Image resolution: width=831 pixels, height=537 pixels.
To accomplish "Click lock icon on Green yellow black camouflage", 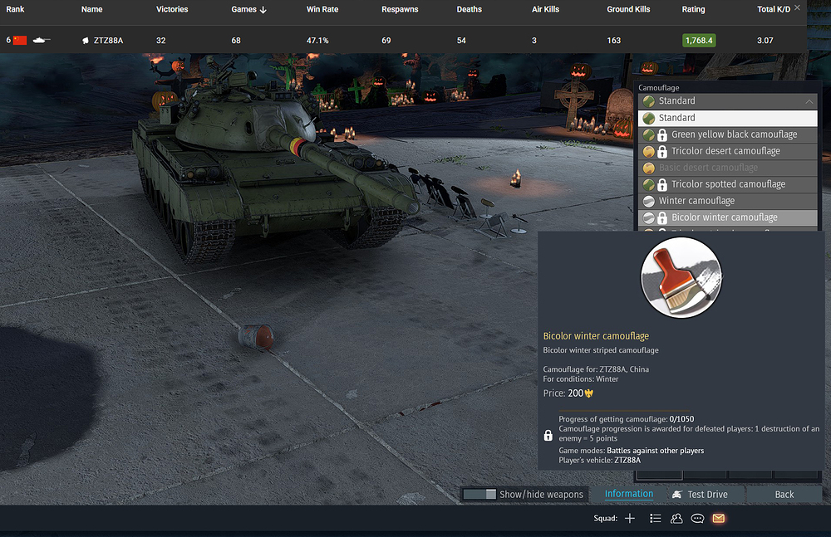I will pos(662,135).
